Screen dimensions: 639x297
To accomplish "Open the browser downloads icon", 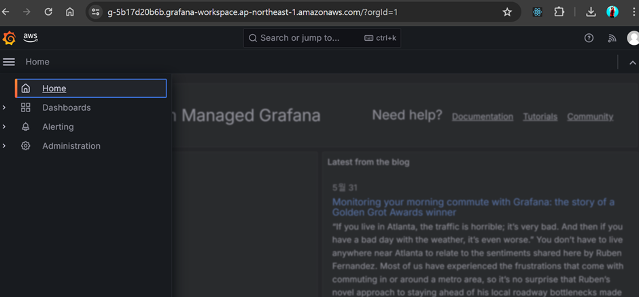I will coord(591,12).
